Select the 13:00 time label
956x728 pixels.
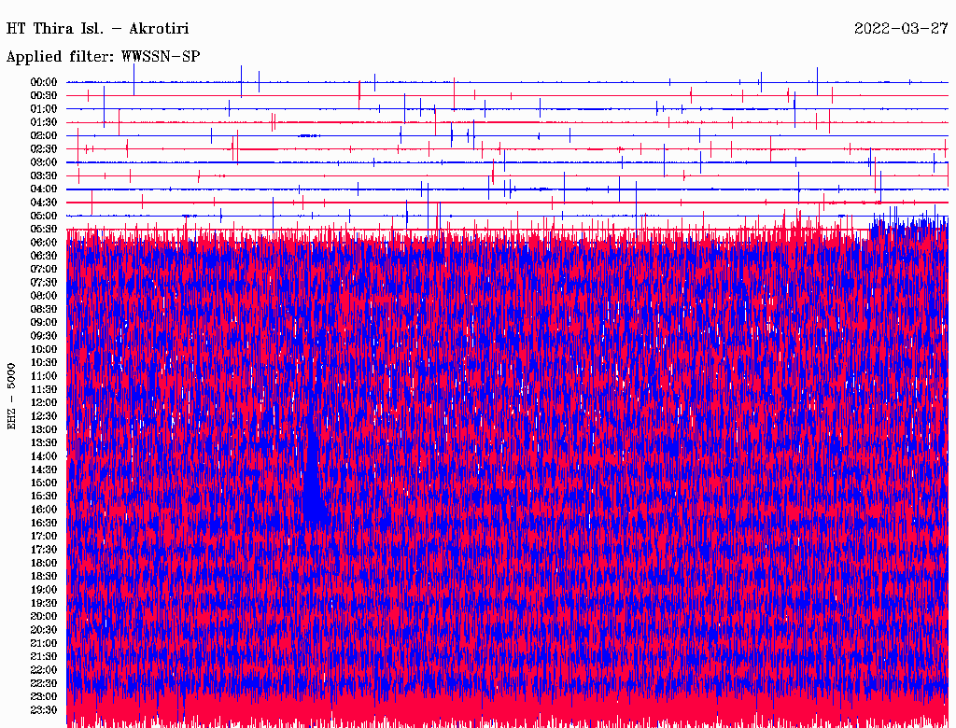[x=44, y=430]
